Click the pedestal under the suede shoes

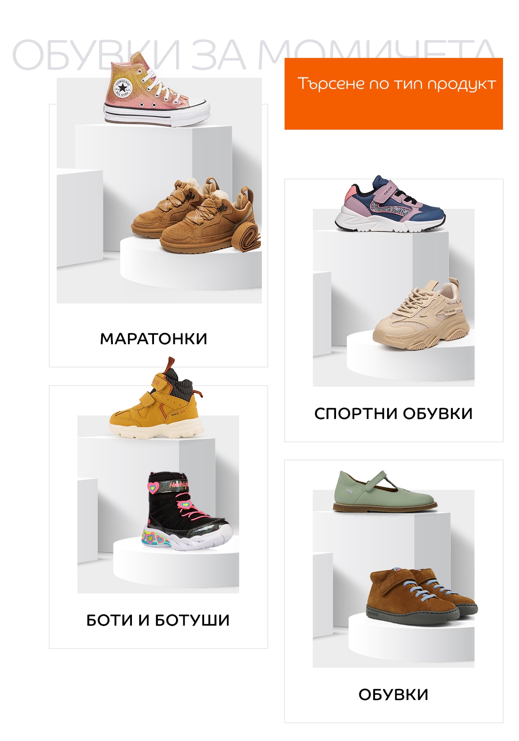point(411,638)
